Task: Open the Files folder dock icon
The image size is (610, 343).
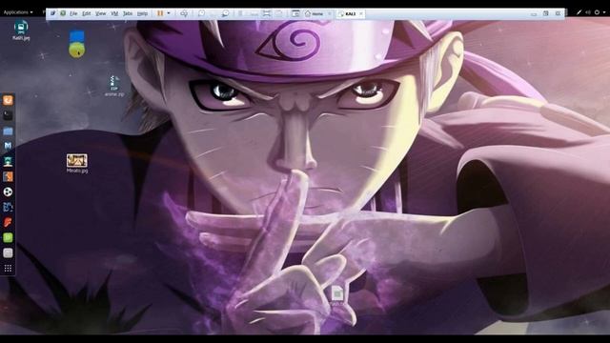Action: (8, 131)
